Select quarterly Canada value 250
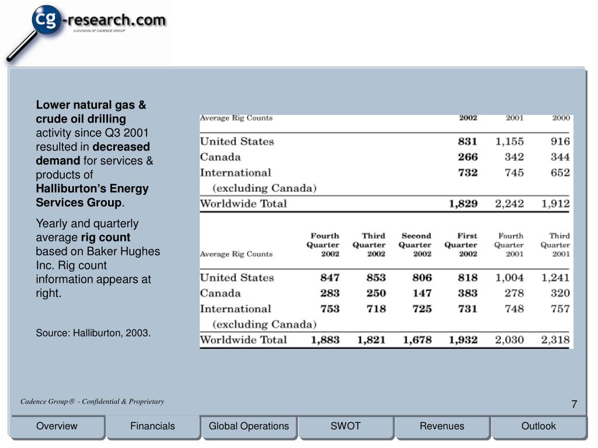The image size is (598, 448). coord(376,293)
